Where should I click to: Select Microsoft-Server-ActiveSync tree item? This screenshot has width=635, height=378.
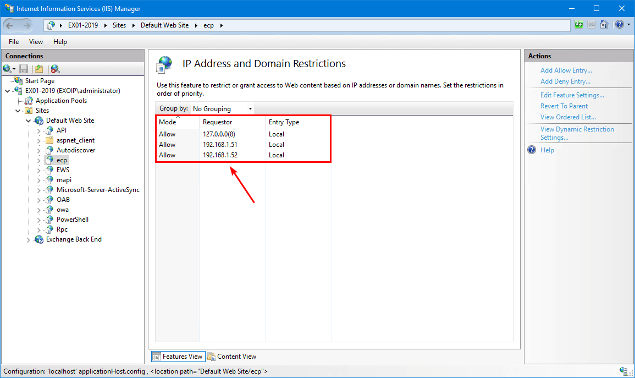[x=98, y=190]
